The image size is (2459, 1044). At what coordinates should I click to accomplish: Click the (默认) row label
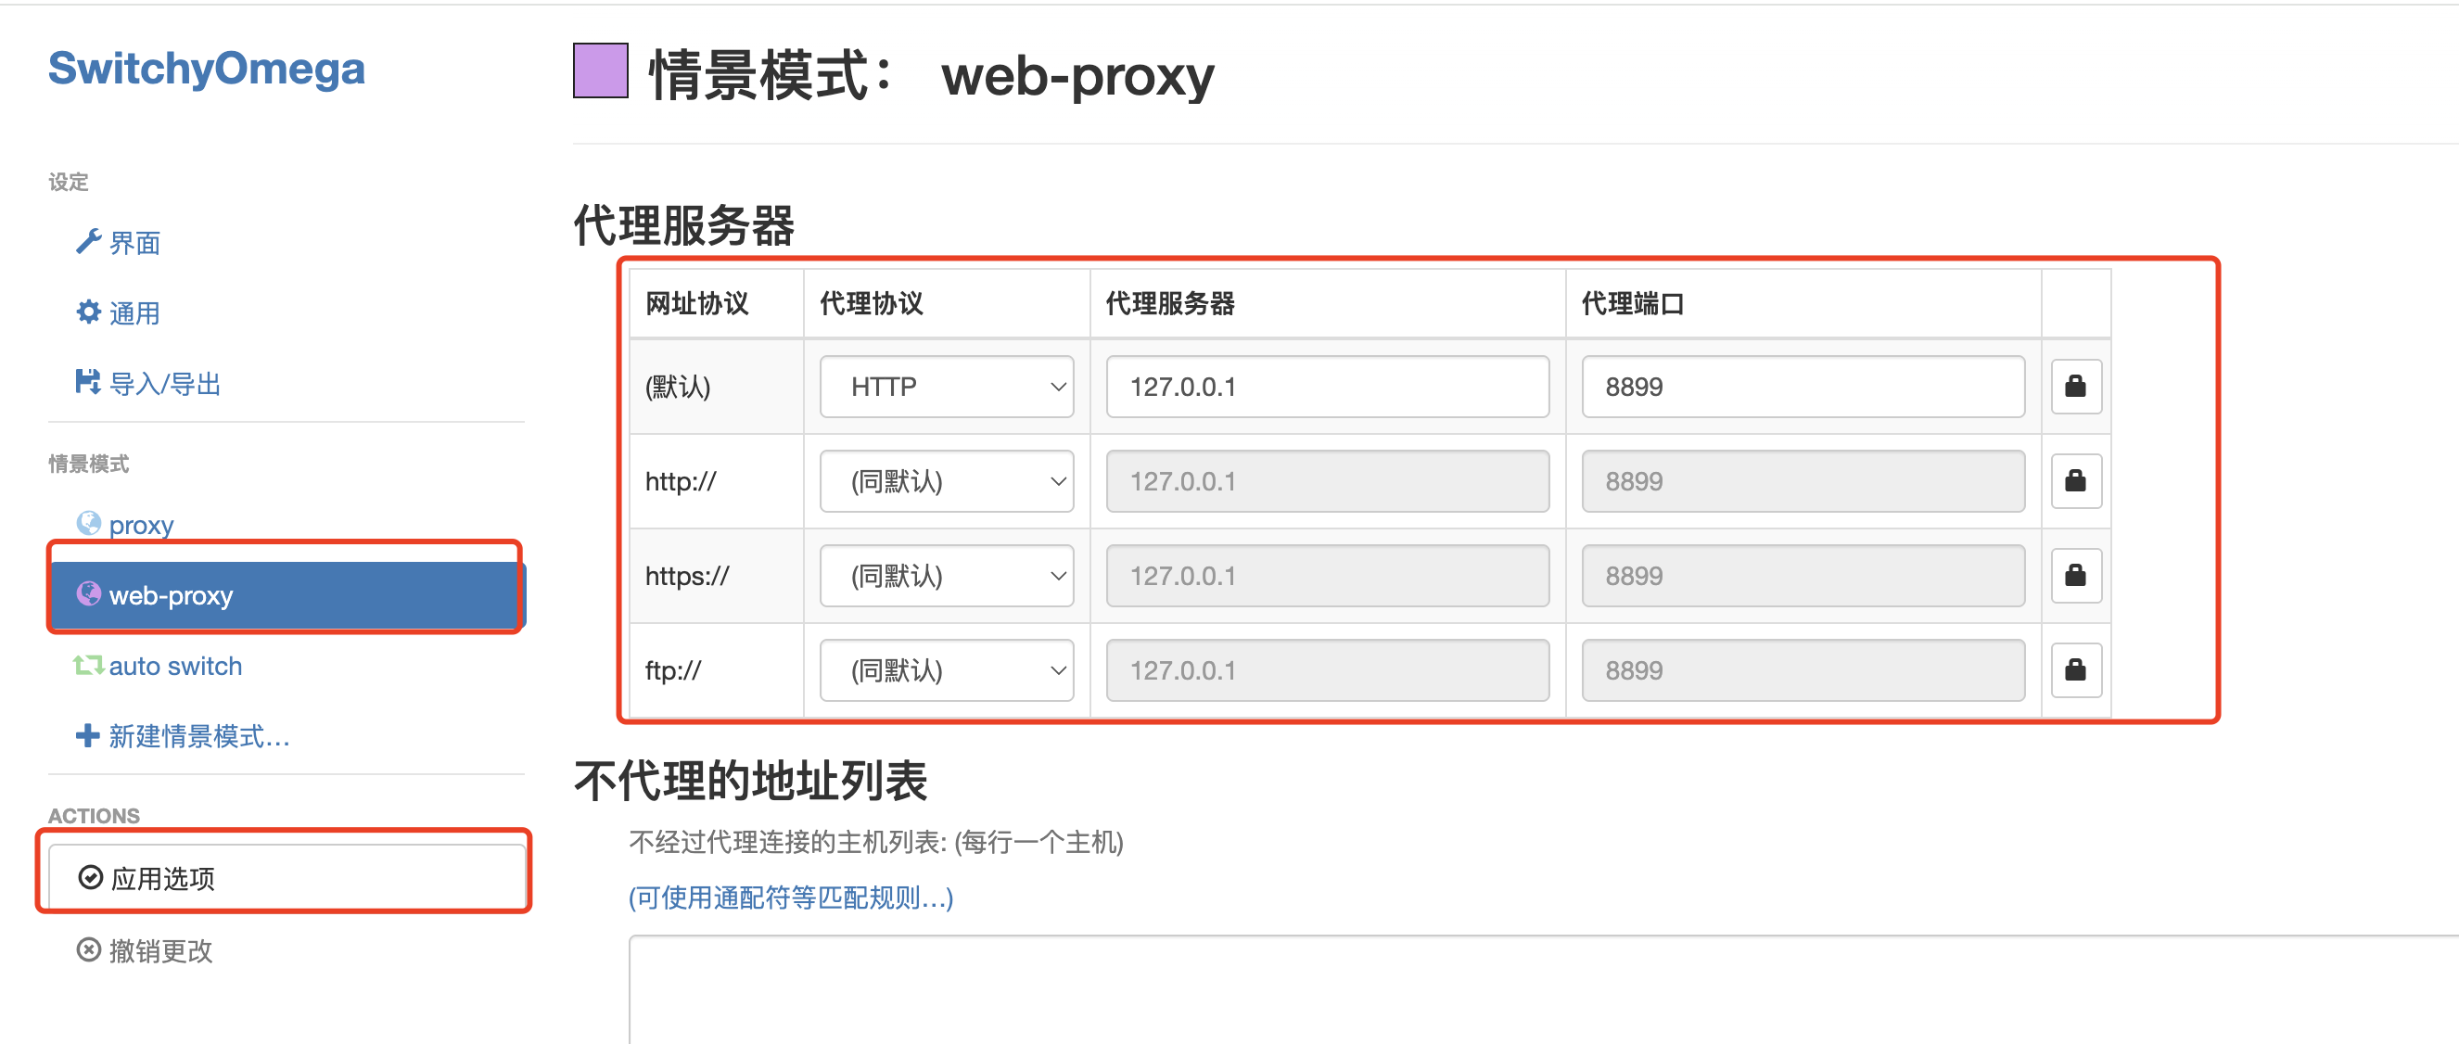point(678,387)
